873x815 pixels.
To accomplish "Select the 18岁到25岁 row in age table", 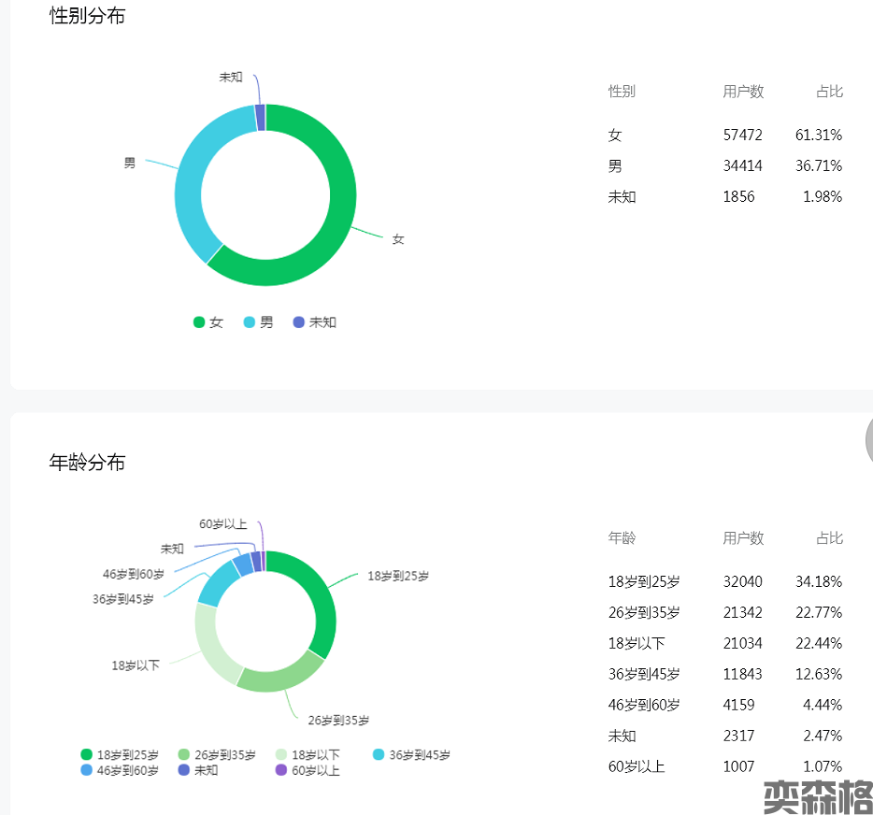I will 724,581.
